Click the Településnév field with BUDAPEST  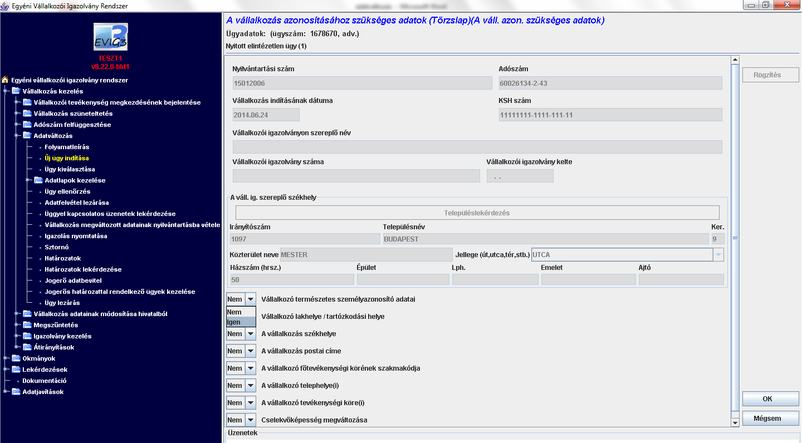coord(546,239)
